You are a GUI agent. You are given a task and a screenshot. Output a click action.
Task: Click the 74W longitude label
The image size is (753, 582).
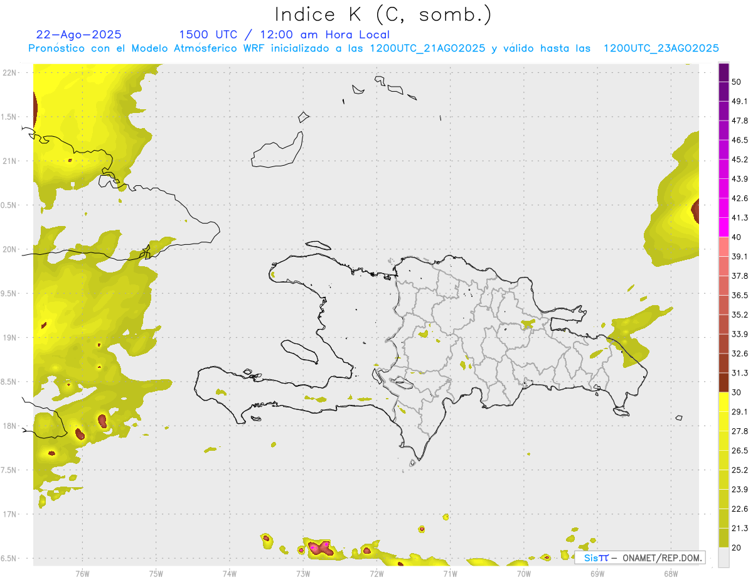[230, 573]
